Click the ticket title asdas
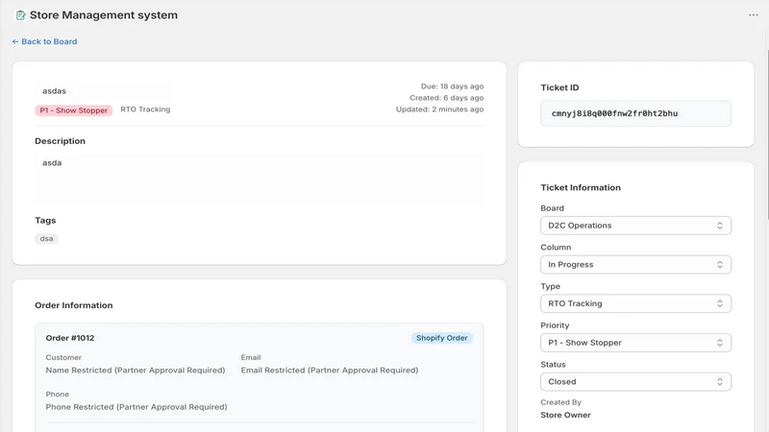This screenshot has height=432, width=769. point(54,91)
